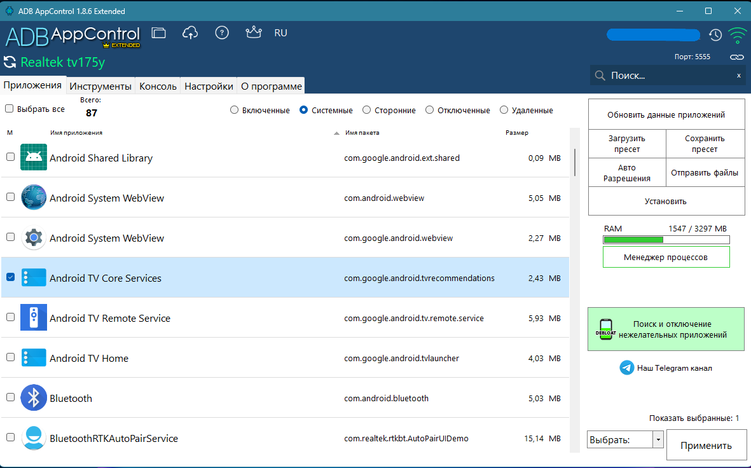Click the cloud upload icon
The height and width of the screenshot is (468, 751).
coord(190,32)
